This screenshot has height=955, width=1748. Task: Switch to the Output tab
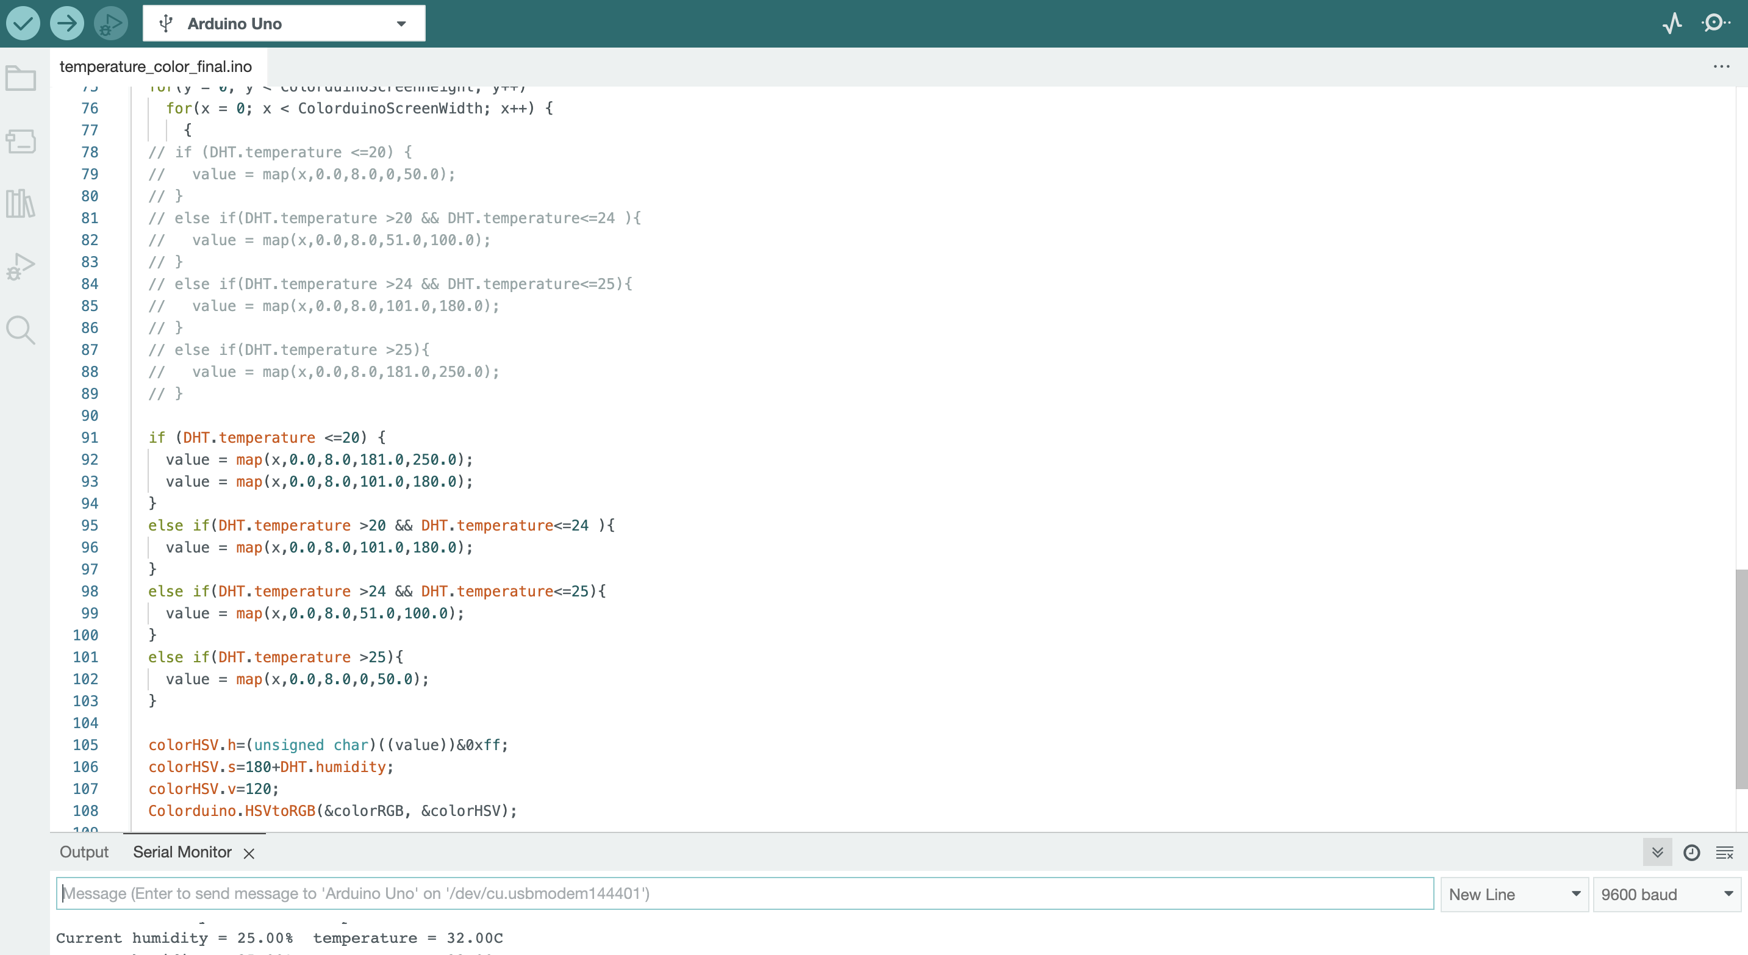(x=84, y=852)
